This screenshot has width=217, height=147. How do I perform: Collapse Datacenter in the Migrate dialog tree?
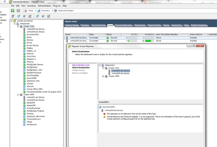[x=100, y=65]
